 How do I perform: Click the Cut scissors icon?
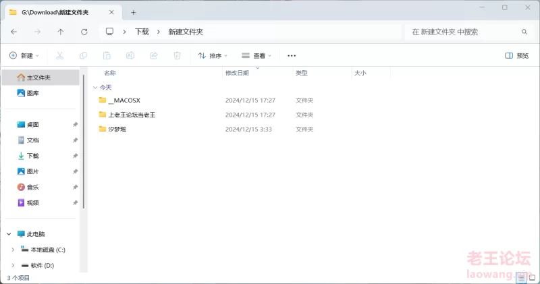pyautogui.click(x=59, y=56)
